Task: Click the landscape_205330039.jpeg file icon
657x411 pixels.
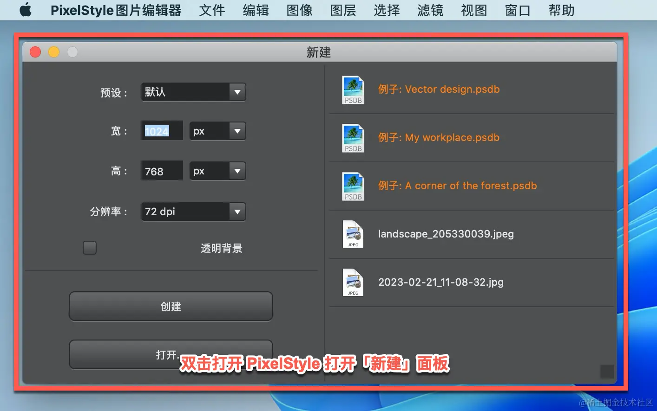Action: 353,234
